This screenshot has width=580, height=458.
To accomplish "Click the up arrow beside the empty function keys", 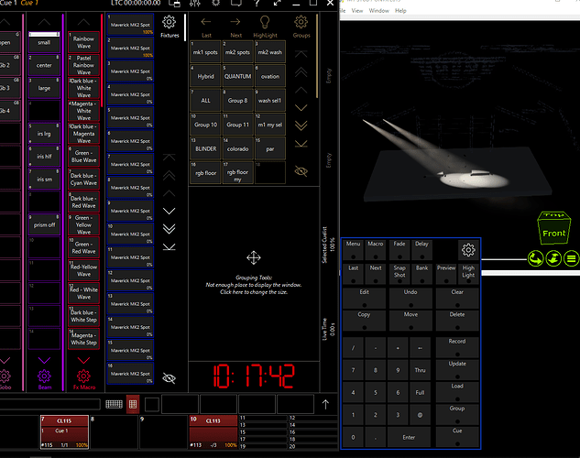I will pos(325,404).
